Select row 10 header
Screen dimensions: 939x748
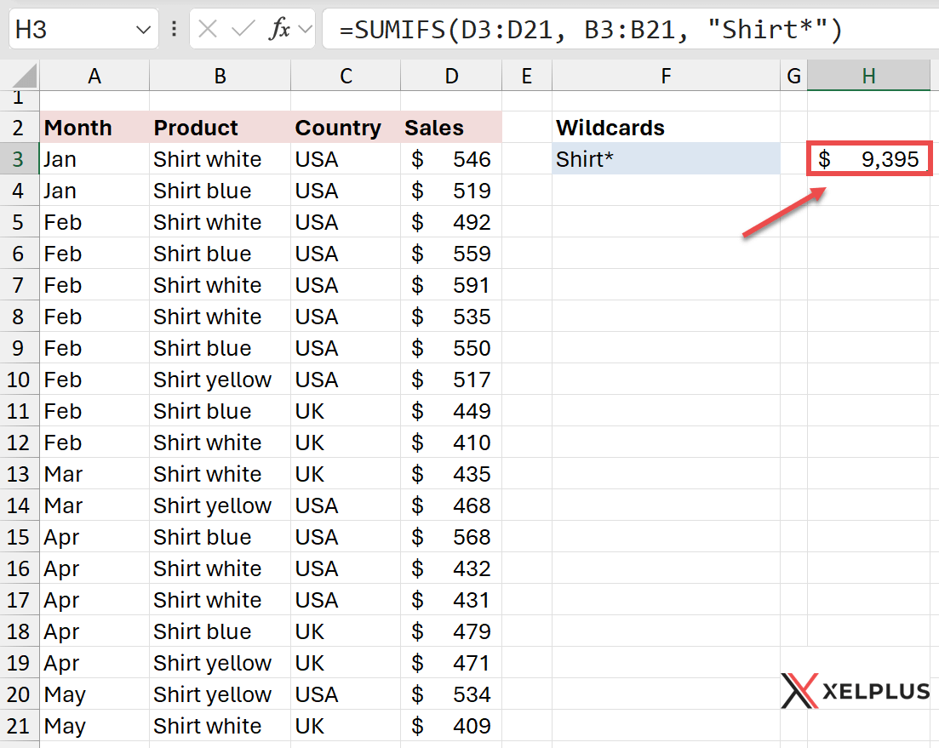tap(19, 380)
